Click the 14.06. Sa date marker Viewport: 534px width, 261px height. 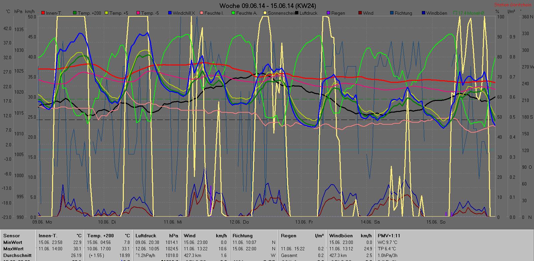(x=370, y=222)
